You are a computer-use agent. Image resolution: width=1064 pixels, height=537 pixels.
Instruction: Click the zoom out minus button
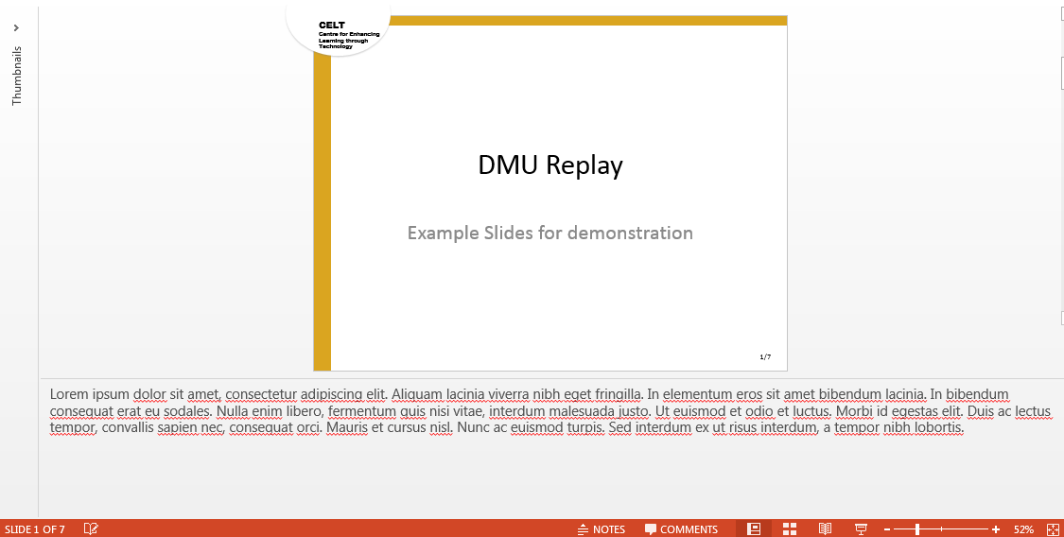(887, 529)
